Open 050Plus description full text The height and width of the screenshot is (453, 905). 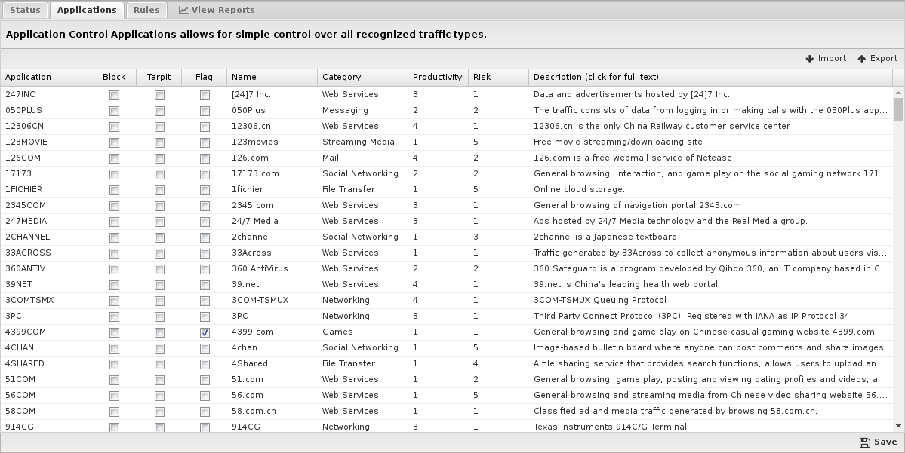coord(710,110)
